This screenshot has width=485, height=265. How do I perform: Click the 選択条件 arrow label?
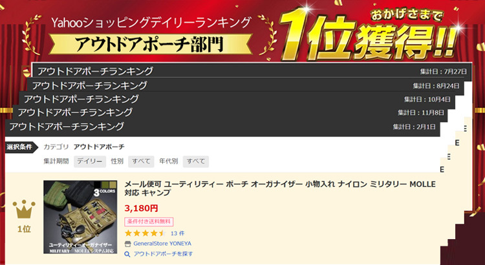[21, 147]
